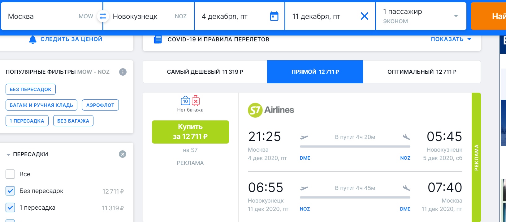Viewport: 506px width, 222px height.
Task: Uncheck the Без пересадок checkbox
Action: pyautogui.click(x=10, y=191)
